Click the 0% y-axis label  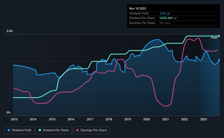pos(8,112)
